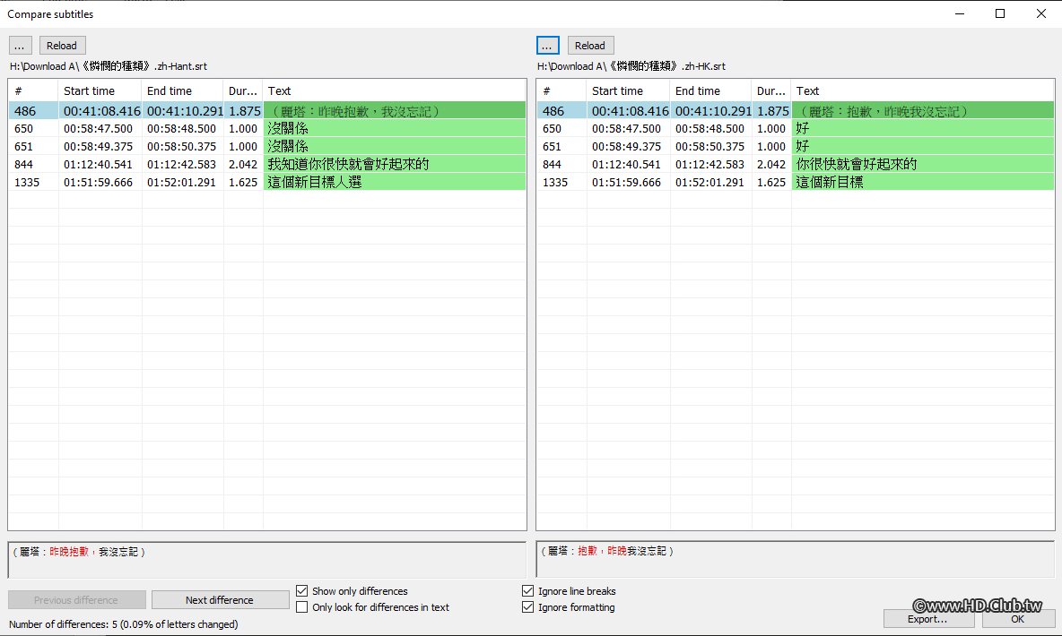Viewport: 1062px width, 636px height.
Task: Click left file path ending .zh-Hant.srt
Action: [109, 66]
